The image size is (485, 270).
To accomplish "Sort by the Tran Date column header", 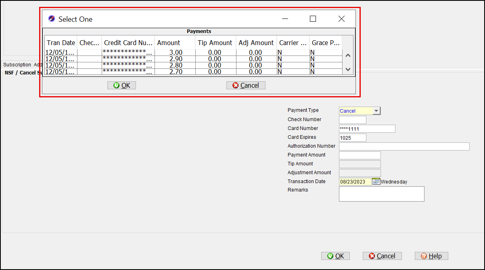I will click(x=61, y=43).
